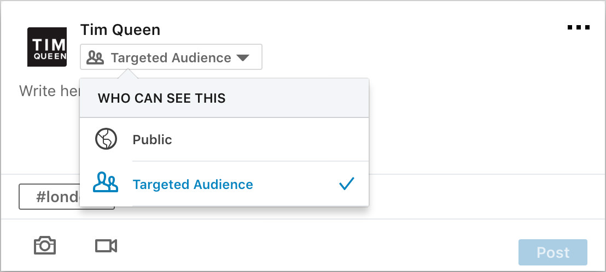Screen dimensions: 606x272
Task: Click empty hashtag row right of menu
Action: [481, 197]
